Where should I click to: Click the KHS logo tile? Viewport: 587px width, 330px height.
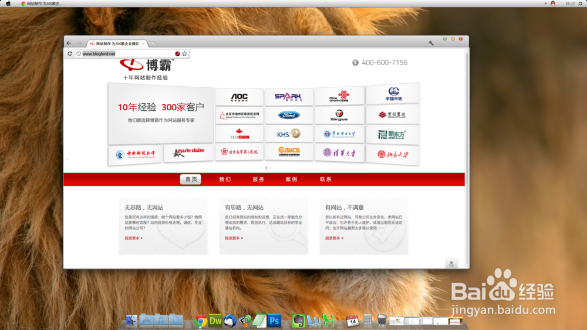click(x=289, y=134)
